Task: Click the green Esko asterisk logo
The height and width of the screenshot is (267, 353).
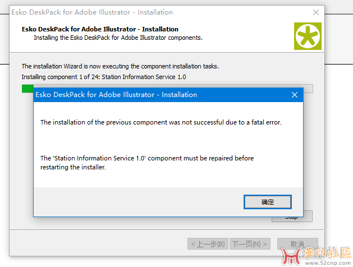Action: pyautogui.click(x=308, y=36)
